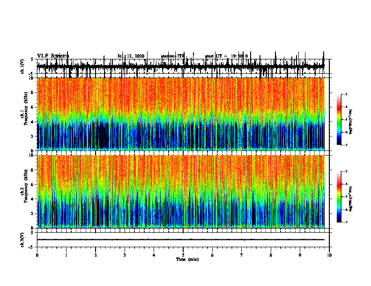Click the "ch.3(V)" axis label
The image size is (371, 286).
pos(22,240)
